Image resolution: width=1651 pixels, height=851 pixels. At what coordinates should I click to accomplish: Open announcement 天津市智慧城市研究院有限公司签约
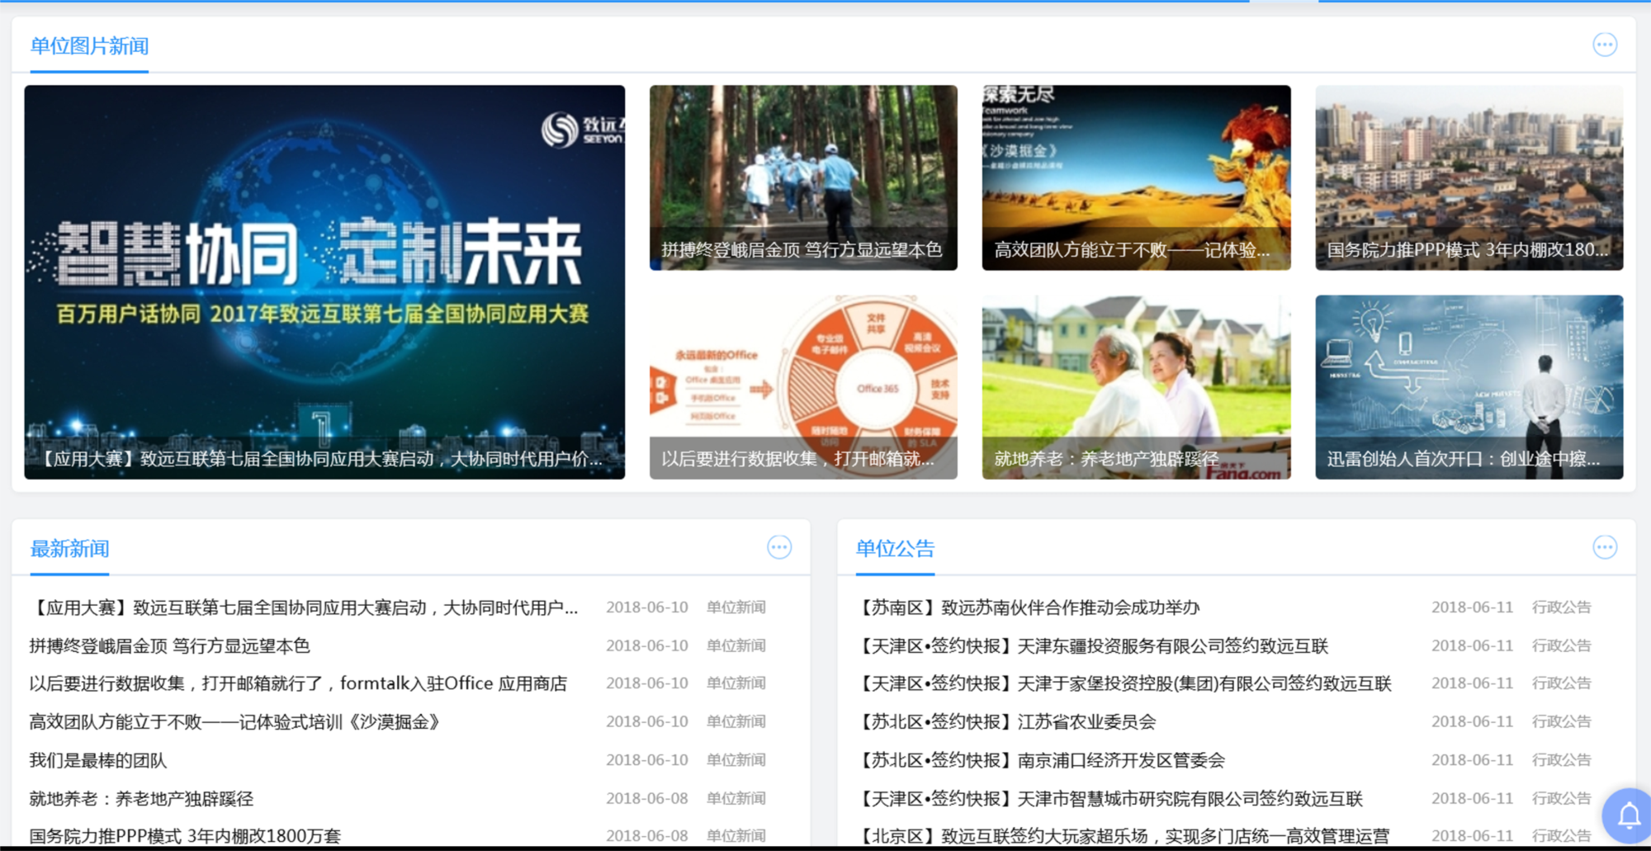click(1109, 799)
